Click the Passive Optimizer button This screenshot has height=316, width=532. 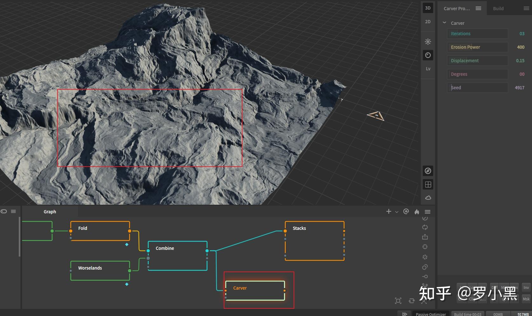(431, 314)
